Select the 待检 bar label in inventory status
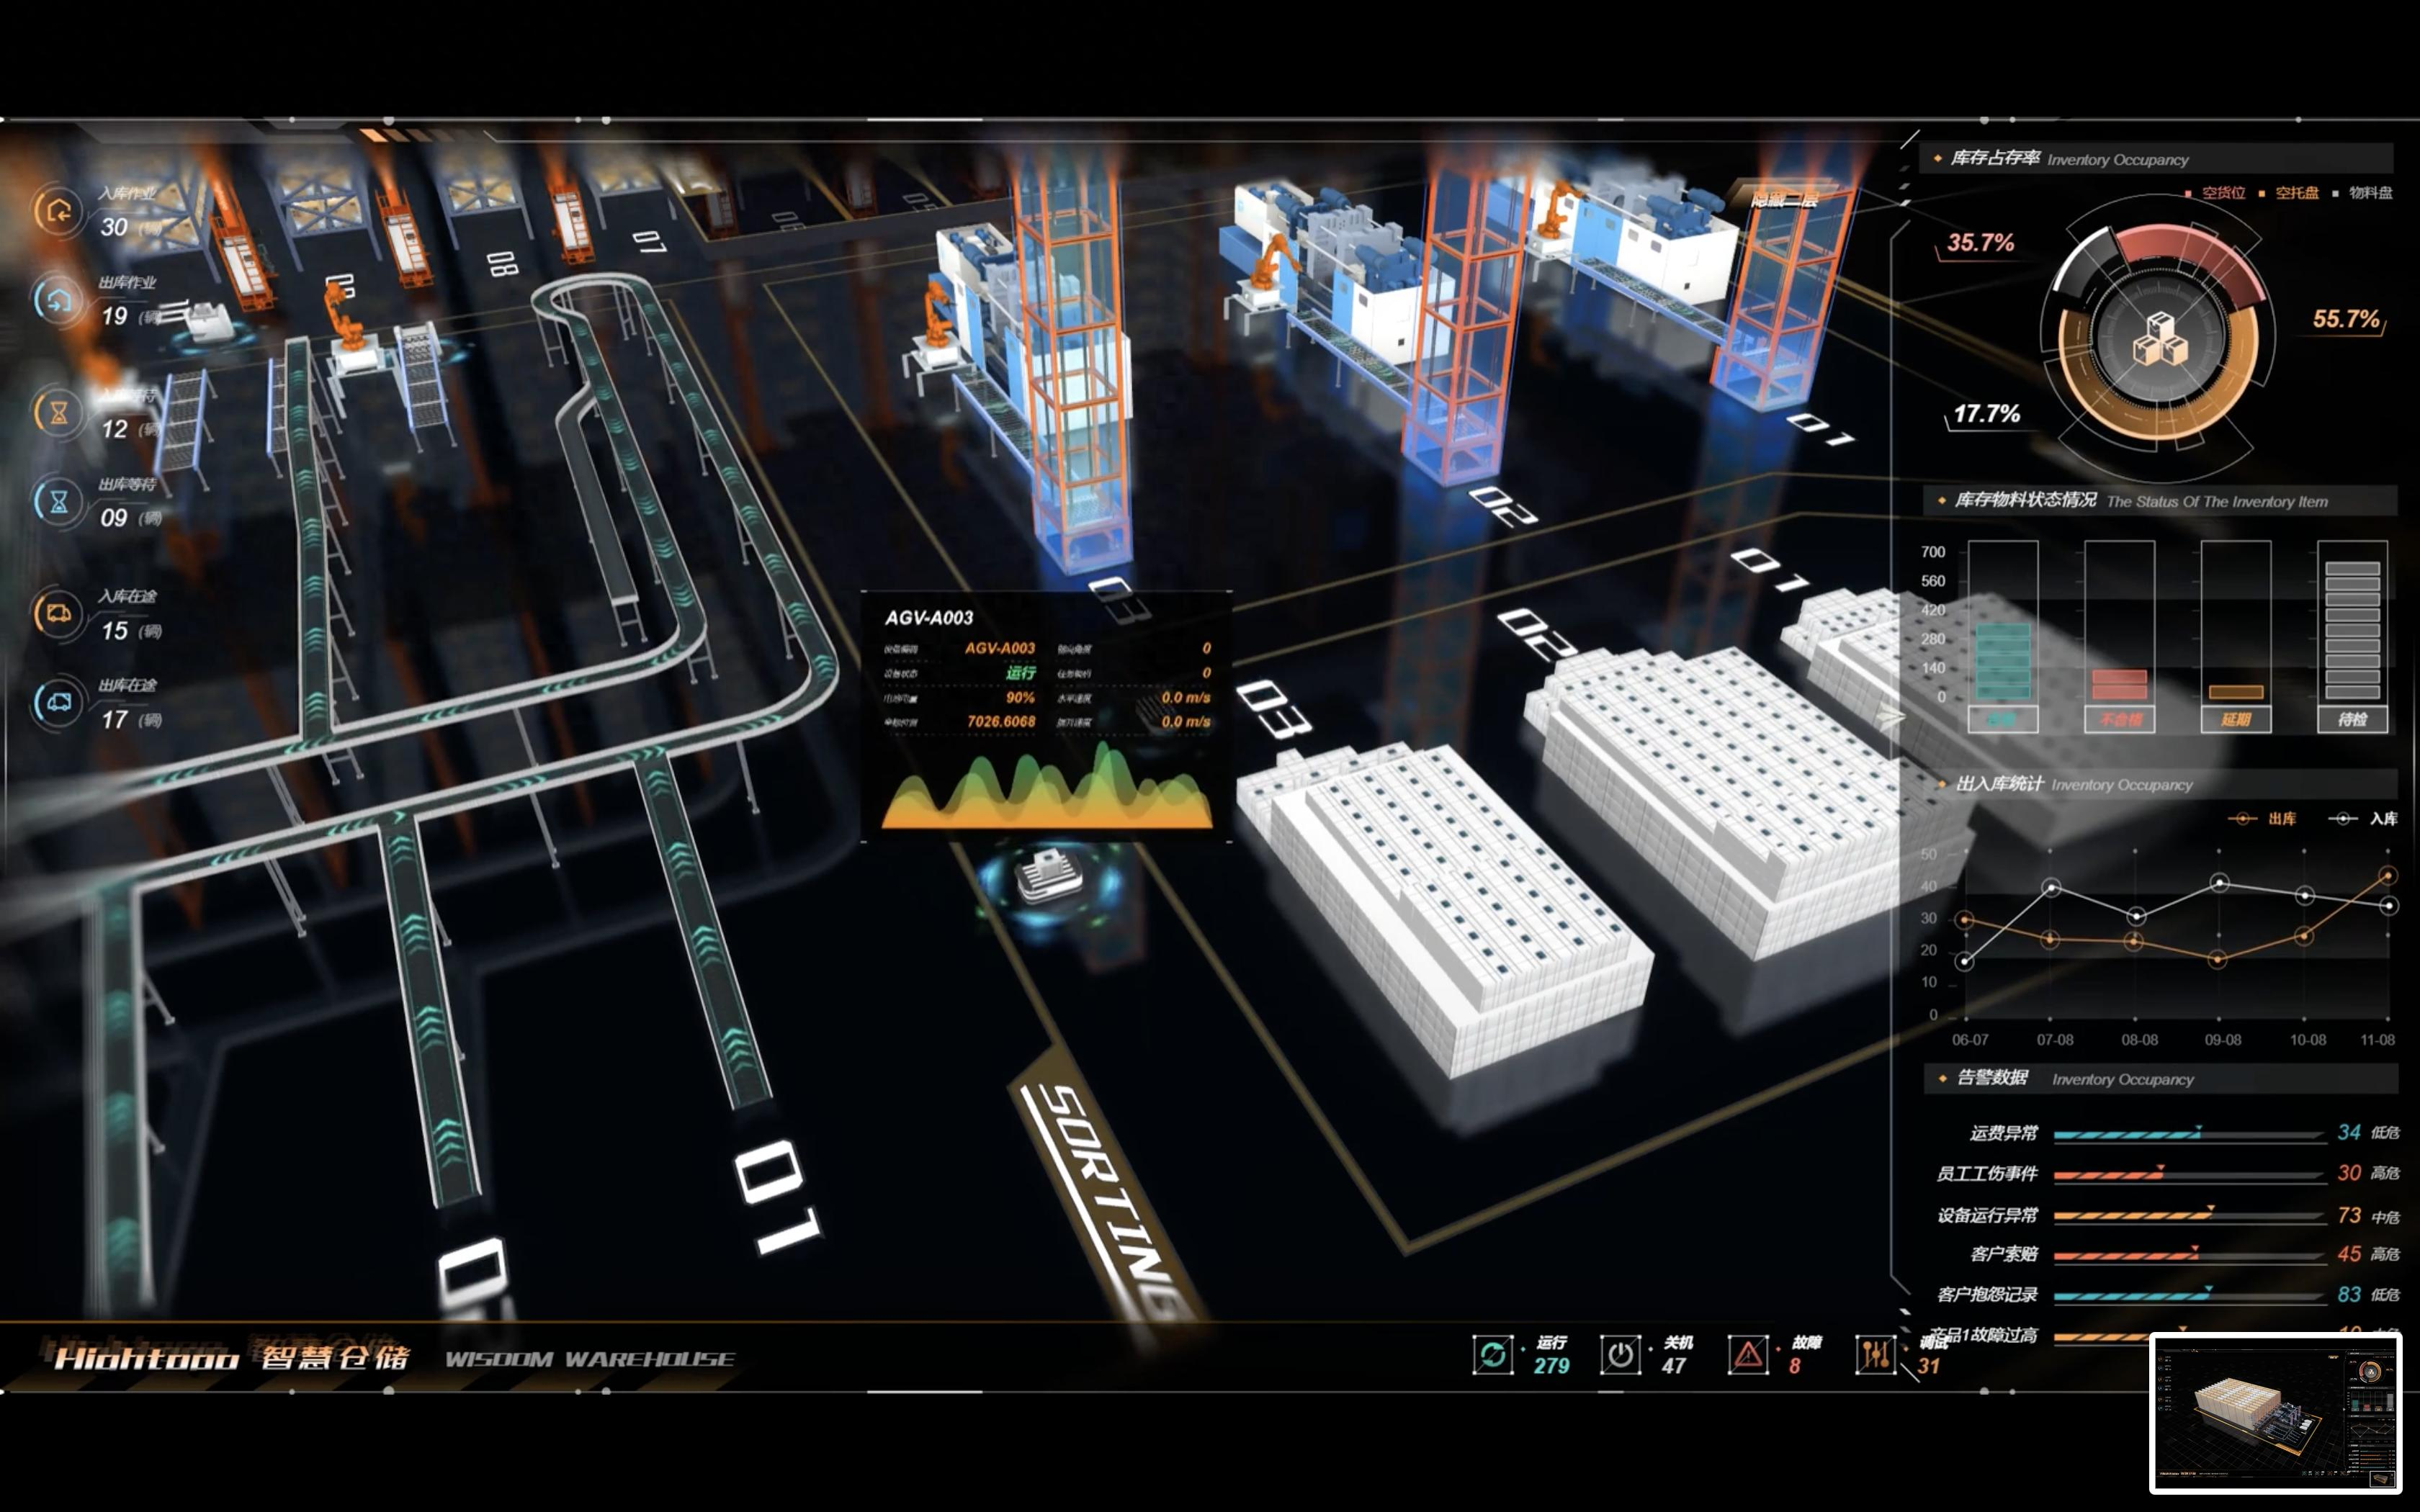This screenshot has height=1512, width=2420. pos(2352,719)
